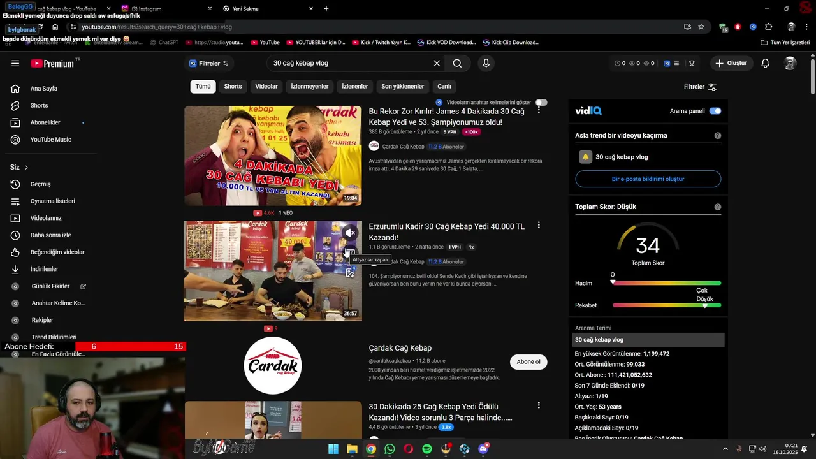
Task: Select the Canlı filter chip
Action: (444, 86)
